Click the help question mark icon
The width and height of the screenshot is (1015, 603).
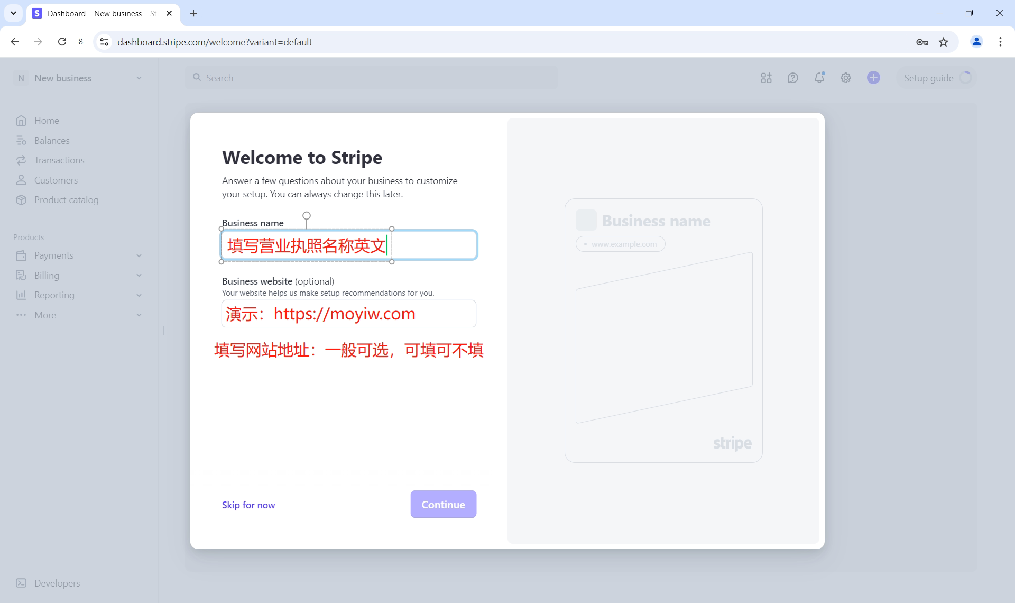(792, 77)
